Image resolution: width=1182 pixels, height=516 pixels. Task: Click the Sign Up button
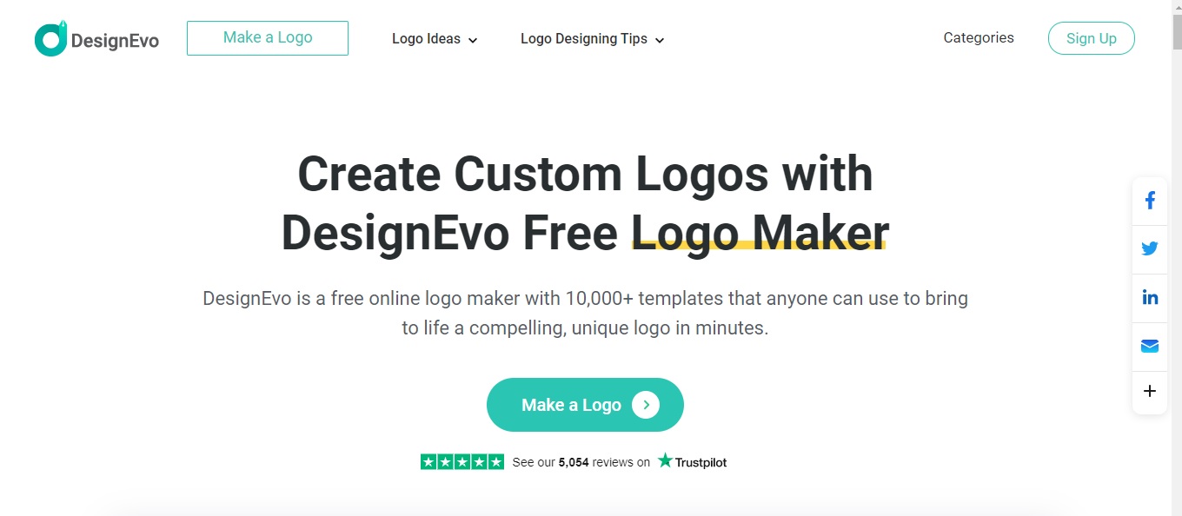pyautogui.click(x=1092, y=38)
